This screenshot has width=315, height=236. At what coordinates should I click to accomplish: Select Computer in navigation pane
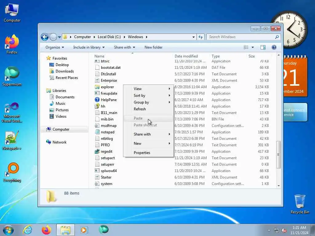click(61, 129)
